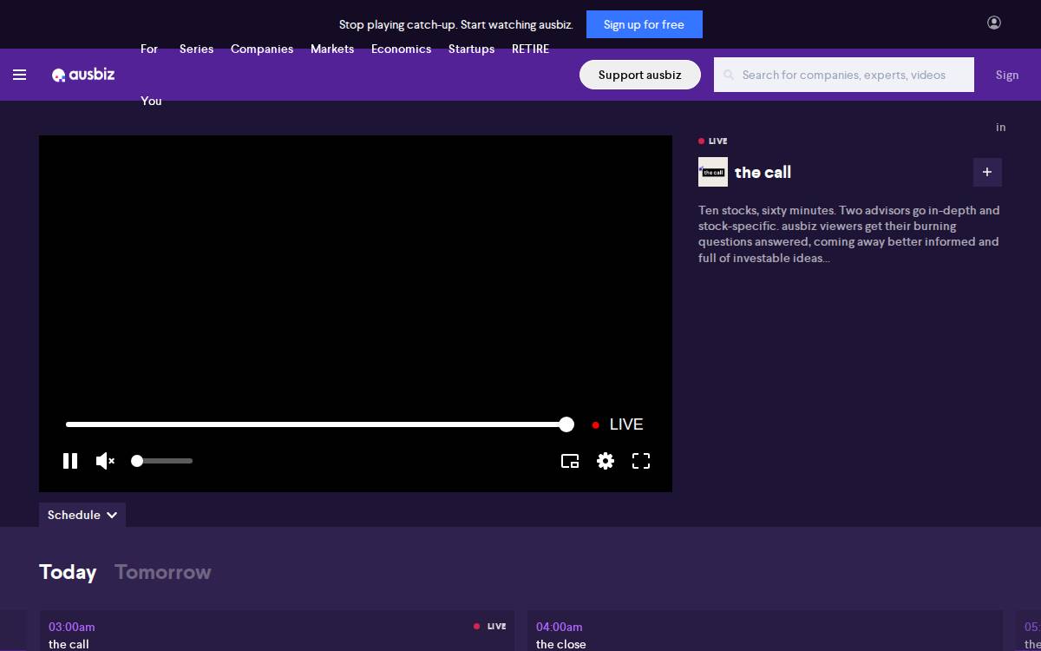Pause the live video
Screen dimensions: 1041x651
(x=70, y=461)
